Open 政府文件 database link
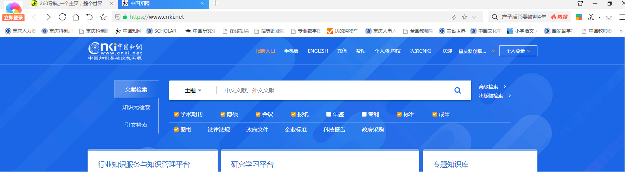The width and height of the screenshot is (625, 172). point(257,130)
